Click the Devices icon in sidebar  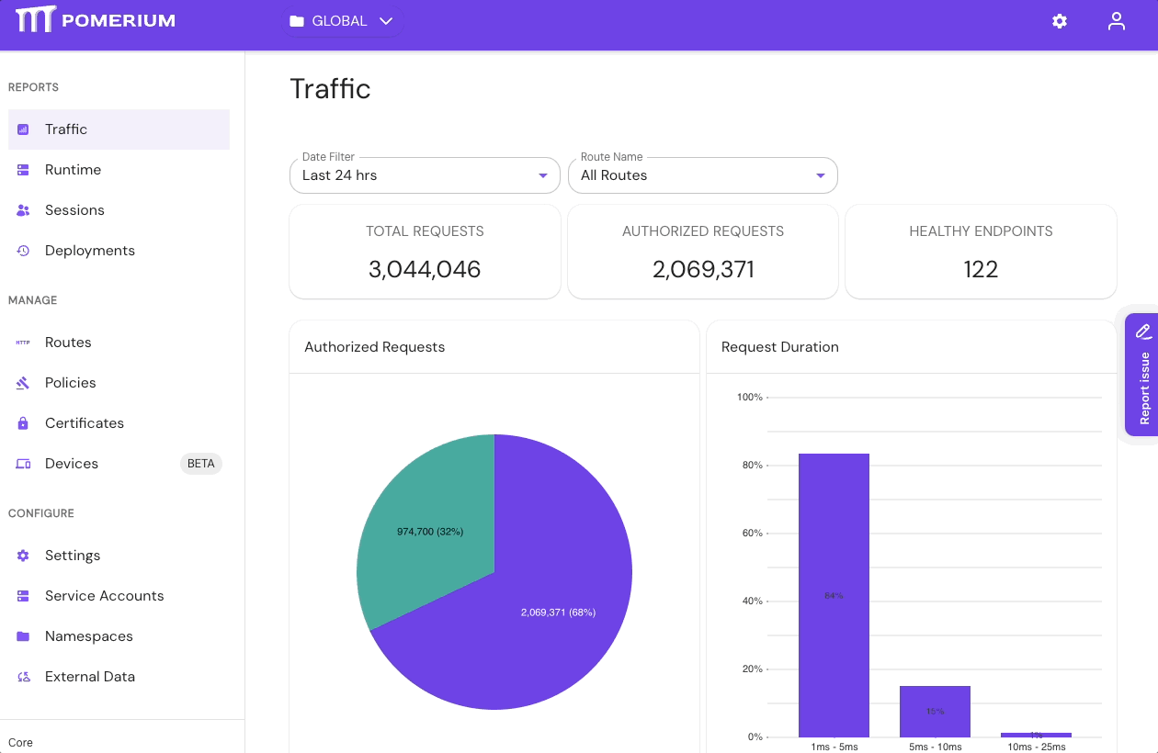coord(24,464)
